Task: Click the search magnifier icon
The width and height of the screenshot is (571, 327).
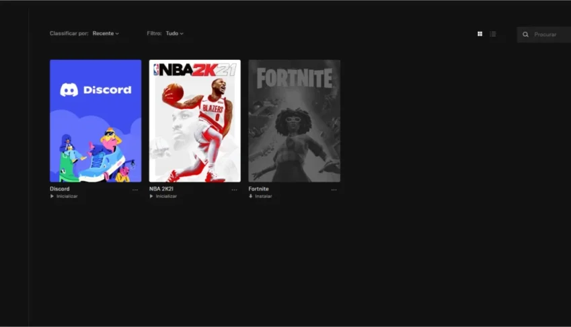Action: (525, 34)
